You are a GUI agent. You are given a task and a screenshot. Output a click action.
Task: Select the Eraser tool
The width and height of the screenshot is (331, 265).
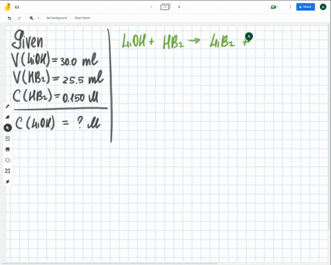[8, 117]
